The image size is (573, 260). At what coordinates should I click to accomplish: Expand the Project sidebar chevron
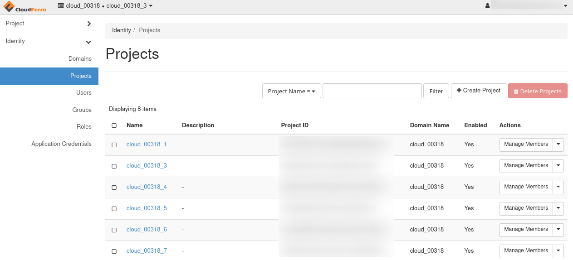(89, 24)
